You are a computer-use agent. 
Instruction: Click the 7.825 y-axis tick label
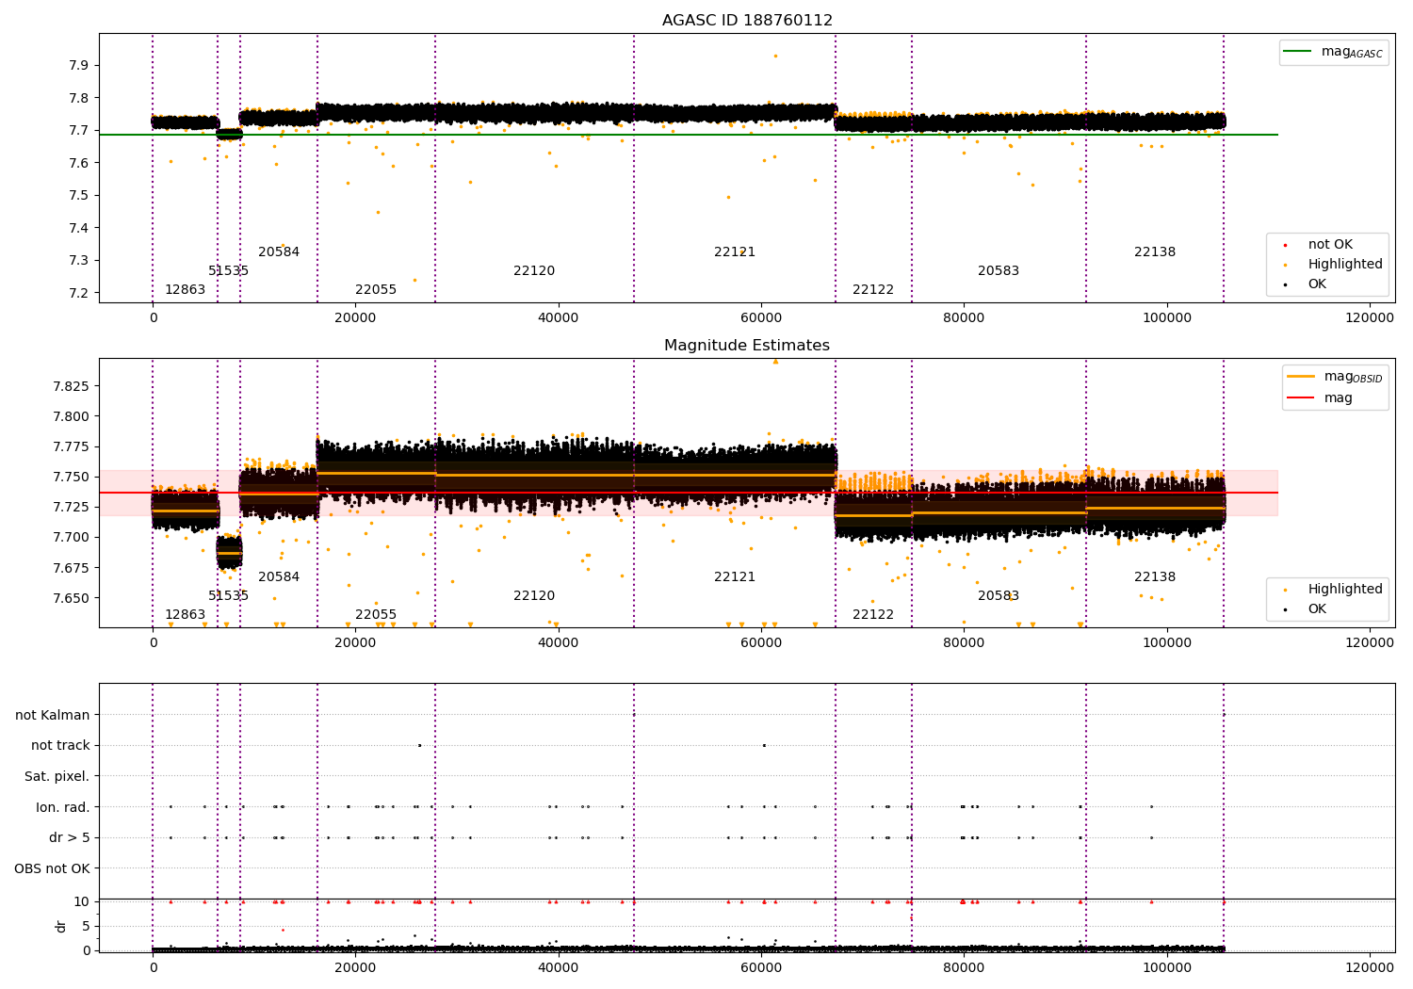point(72,387)
